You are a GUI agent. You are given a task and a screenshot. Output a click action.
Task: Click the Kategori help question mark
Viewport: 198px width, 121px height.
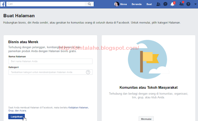click(x=88, y=72)
